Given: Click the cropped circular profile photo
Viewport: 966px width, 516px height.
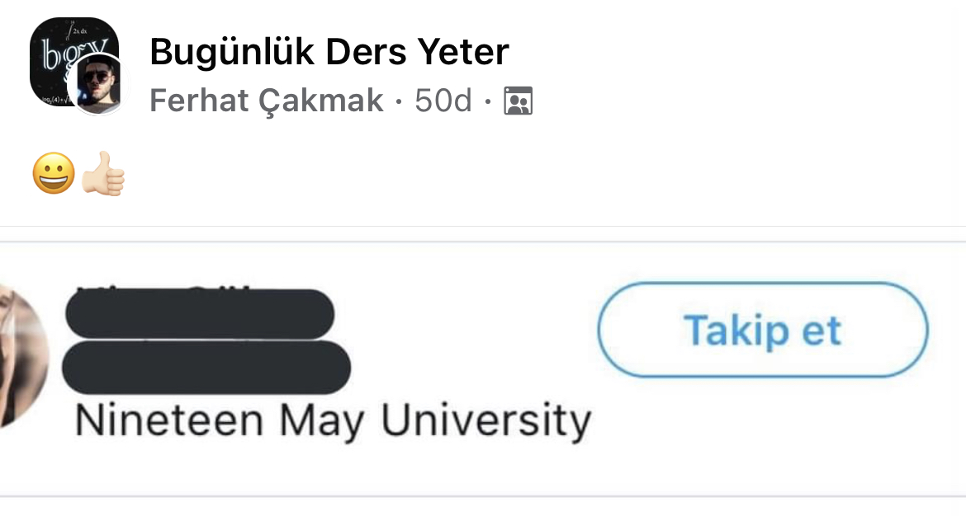Looking at the screenshot, I should 21,356.
